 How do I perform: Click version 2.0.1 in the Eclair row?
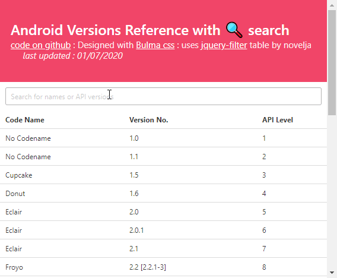[136, 230]
